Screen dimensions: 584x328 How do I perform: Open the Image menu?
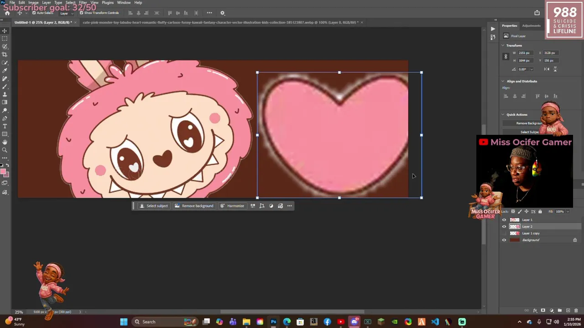point(33,3)
